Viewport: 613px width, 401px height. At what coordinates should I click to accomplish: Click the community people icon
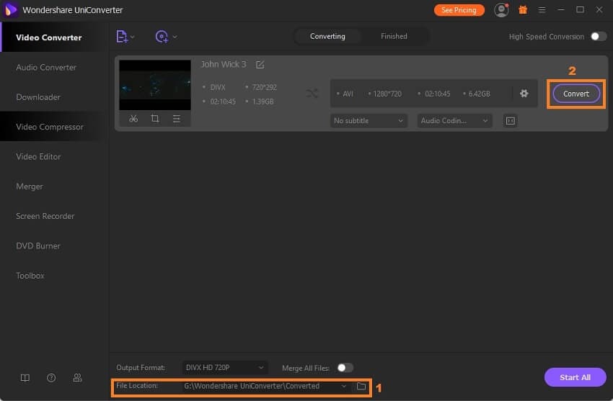click(77, 377)
